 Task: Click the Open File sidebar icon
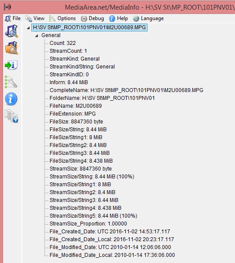11,31
